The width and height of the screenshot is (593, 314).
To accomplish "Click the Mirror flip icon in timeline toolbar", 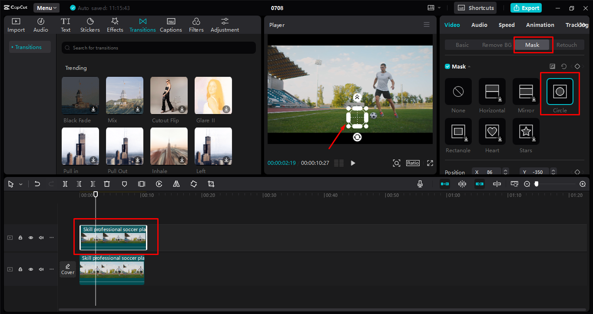I will (176, 184).
